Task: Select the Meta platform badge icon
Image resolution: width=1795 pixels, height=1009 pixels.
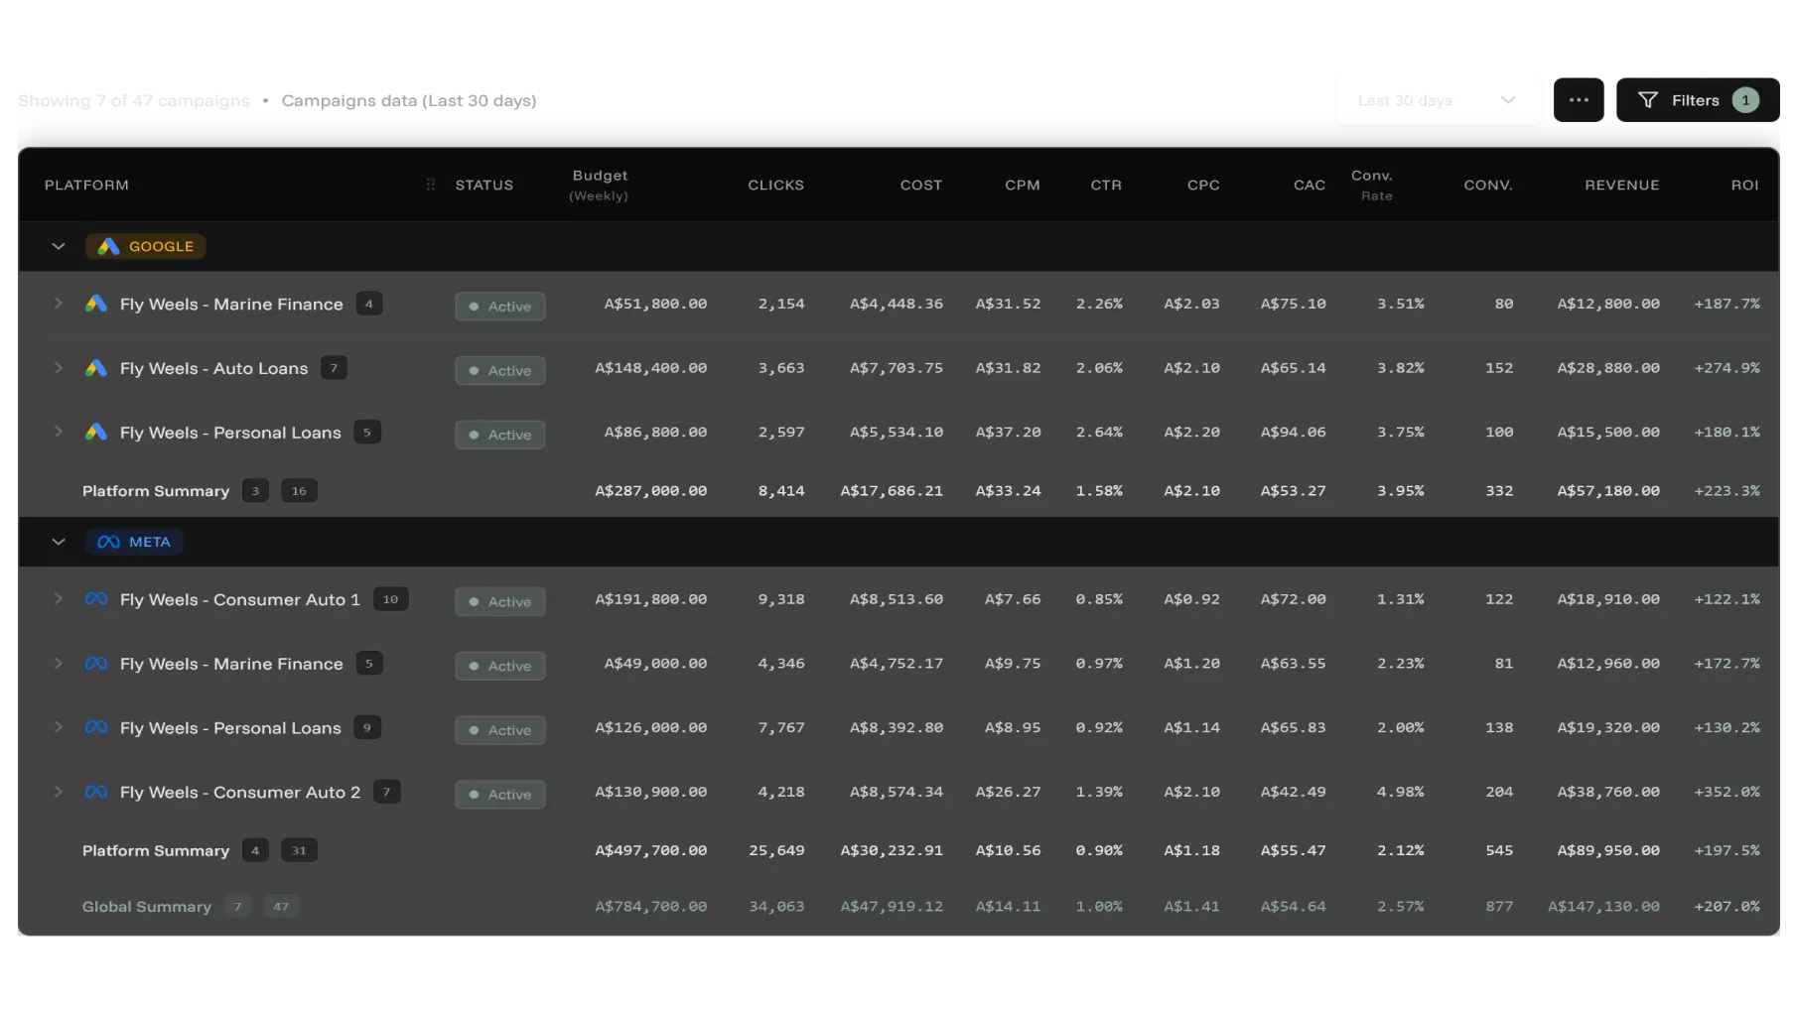Action: click(x=107, y=542)
